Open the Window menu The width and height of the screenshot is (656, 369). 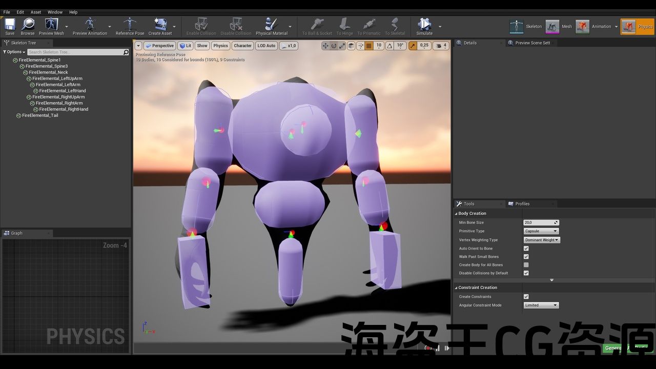55,12
